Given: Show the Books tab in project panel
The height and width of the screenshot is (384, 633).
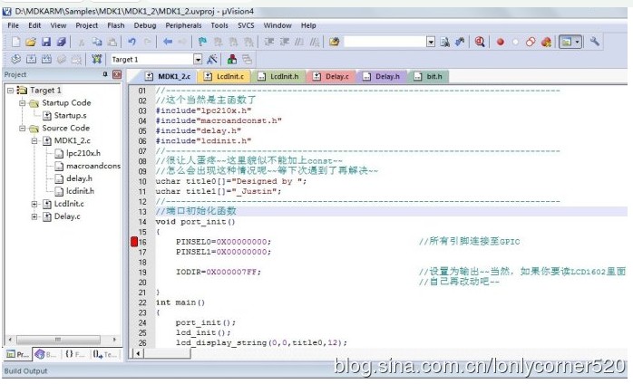Looking at the screenshot, I should pyautogui.click(x=46, y=354).
